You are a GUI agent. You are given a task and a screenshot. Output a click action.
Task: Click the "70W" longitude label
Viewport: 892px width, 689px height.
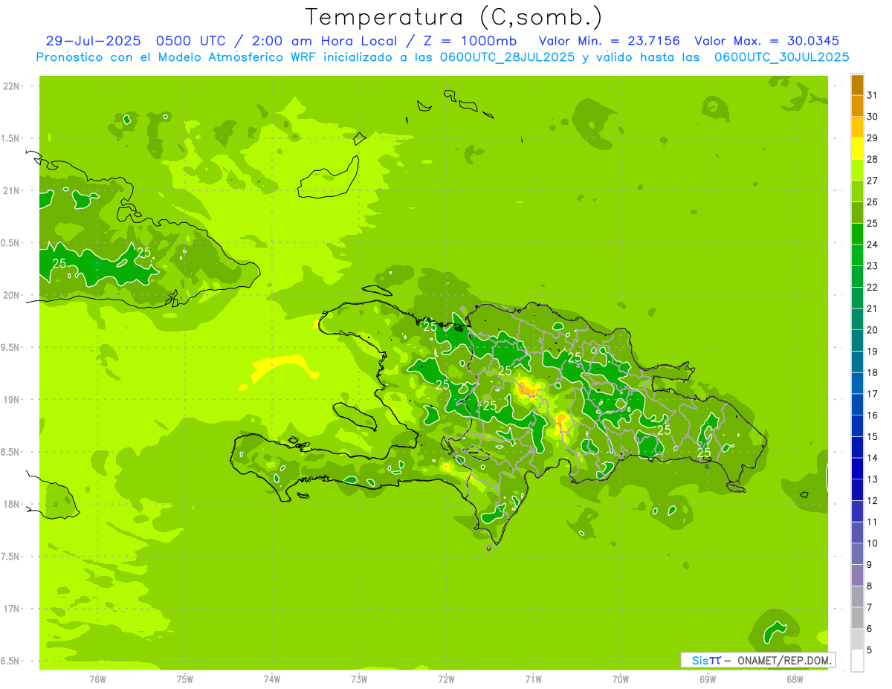[x=621, y=679]
